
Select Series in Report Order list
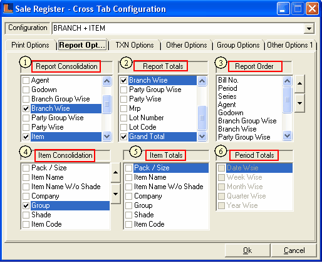[x=227, y=96]
